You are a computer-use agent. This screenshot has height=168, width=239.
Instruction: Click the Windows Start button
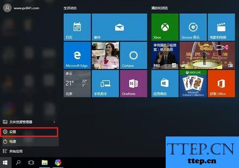pyautogui.click(x=5, y=163)
